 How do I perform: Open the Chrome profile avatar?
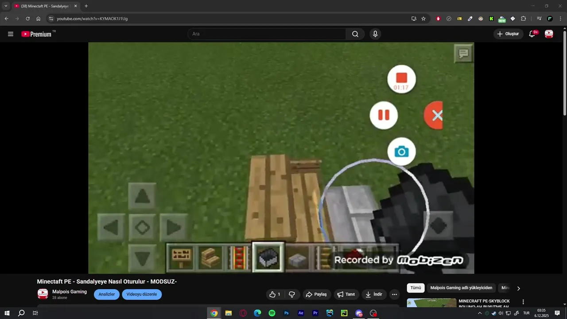pyautogui.click(x=550, y=19)
